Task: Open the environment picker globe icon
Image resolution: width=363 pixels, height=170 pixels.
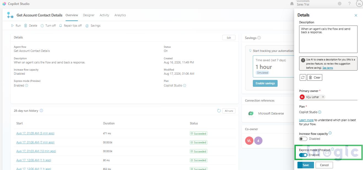Action: point(292,4)
